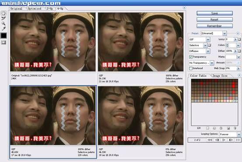
Task: Jump to first animation frame
Action: click(x=210, y=140)
